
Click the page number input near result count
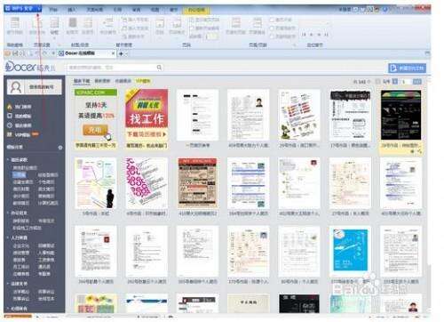pos(405,81)
